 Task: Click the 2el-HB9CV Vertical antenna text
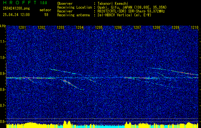(x=124, y=15)
